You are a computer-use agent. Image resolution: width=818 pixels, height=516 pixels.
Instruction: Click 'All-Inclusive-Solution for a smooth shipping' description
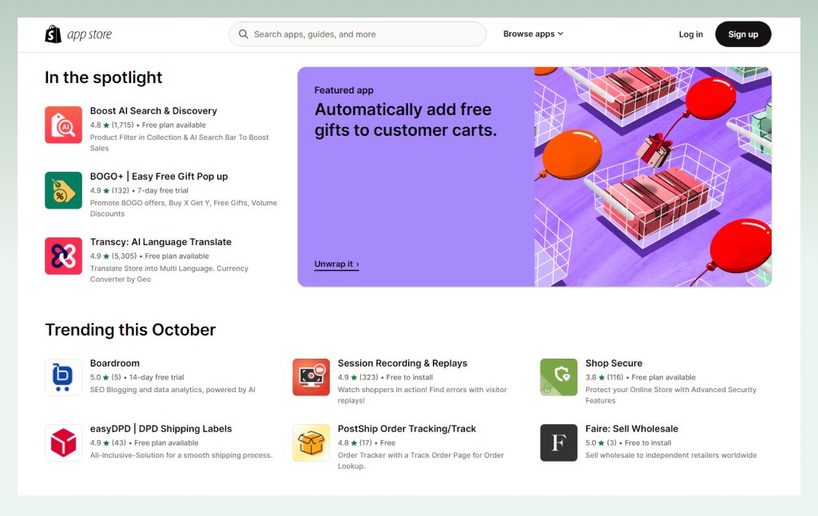pos(181,455)
